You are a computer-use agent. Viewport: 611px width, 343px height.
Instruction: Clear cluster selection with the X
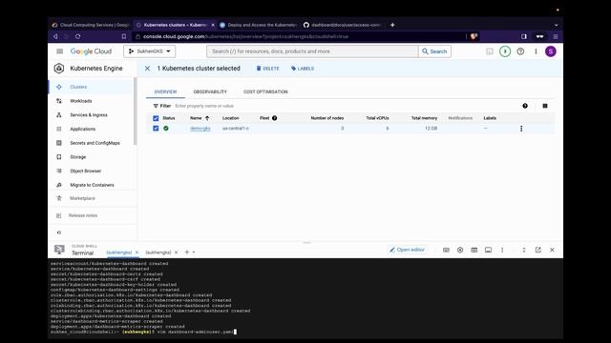(x=147, y=69)
